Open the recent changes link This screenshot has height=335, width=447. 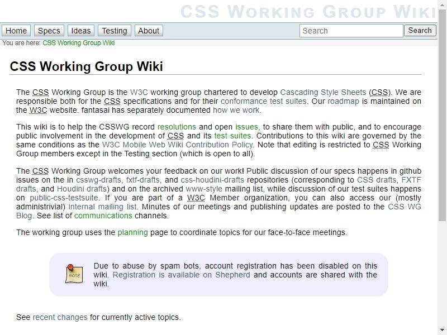pos(60,317)
